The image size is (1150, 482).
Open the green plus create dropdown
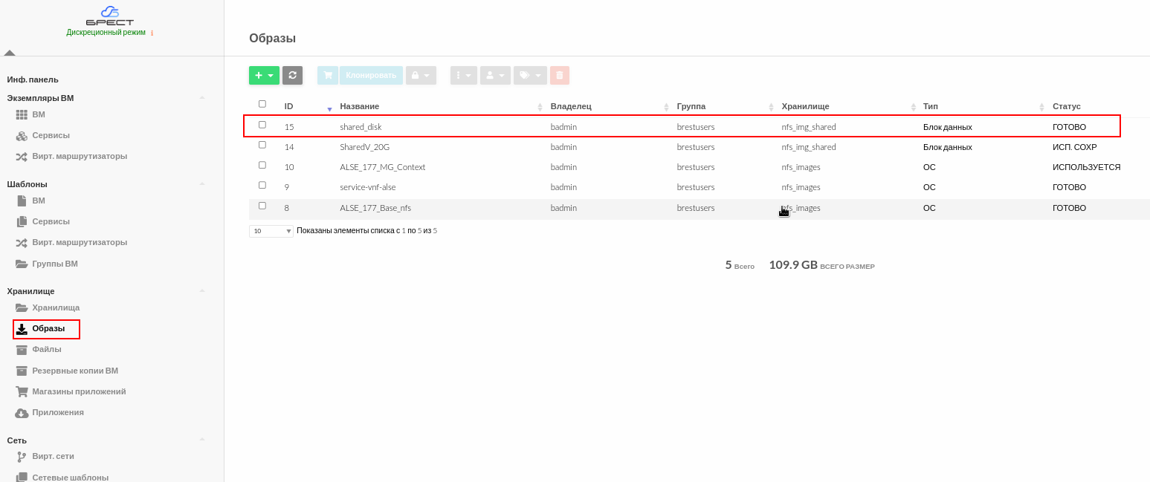click(x=264, y=75)
